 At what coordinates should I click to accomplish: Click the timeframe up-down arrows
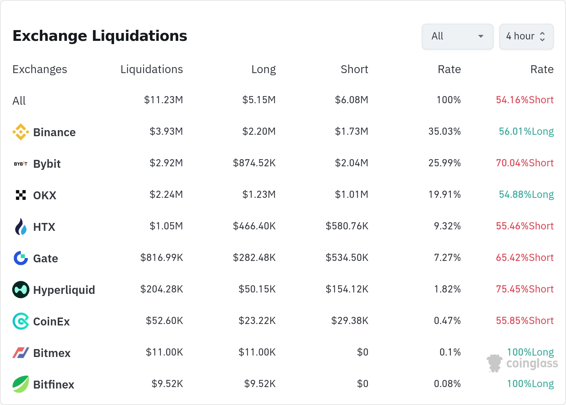coord(542,36)
